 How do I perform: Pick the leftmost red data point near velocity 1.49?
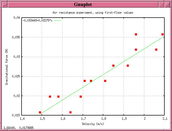point(40,112)
